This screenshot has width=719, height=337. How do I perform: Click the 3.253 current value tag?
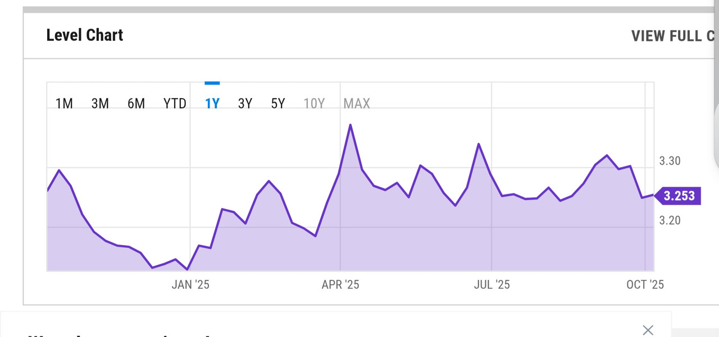click(x=679, y=196)
